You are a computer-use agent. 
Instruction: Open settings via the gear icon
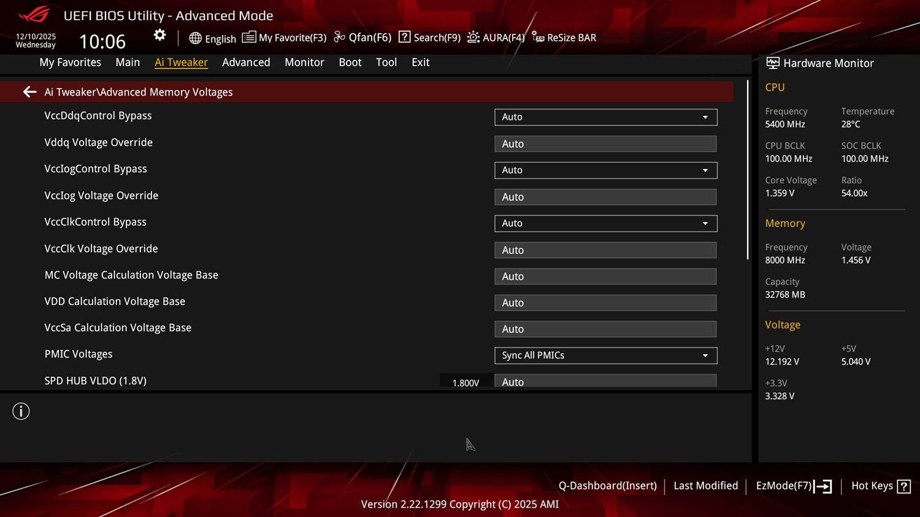(159, 36)
